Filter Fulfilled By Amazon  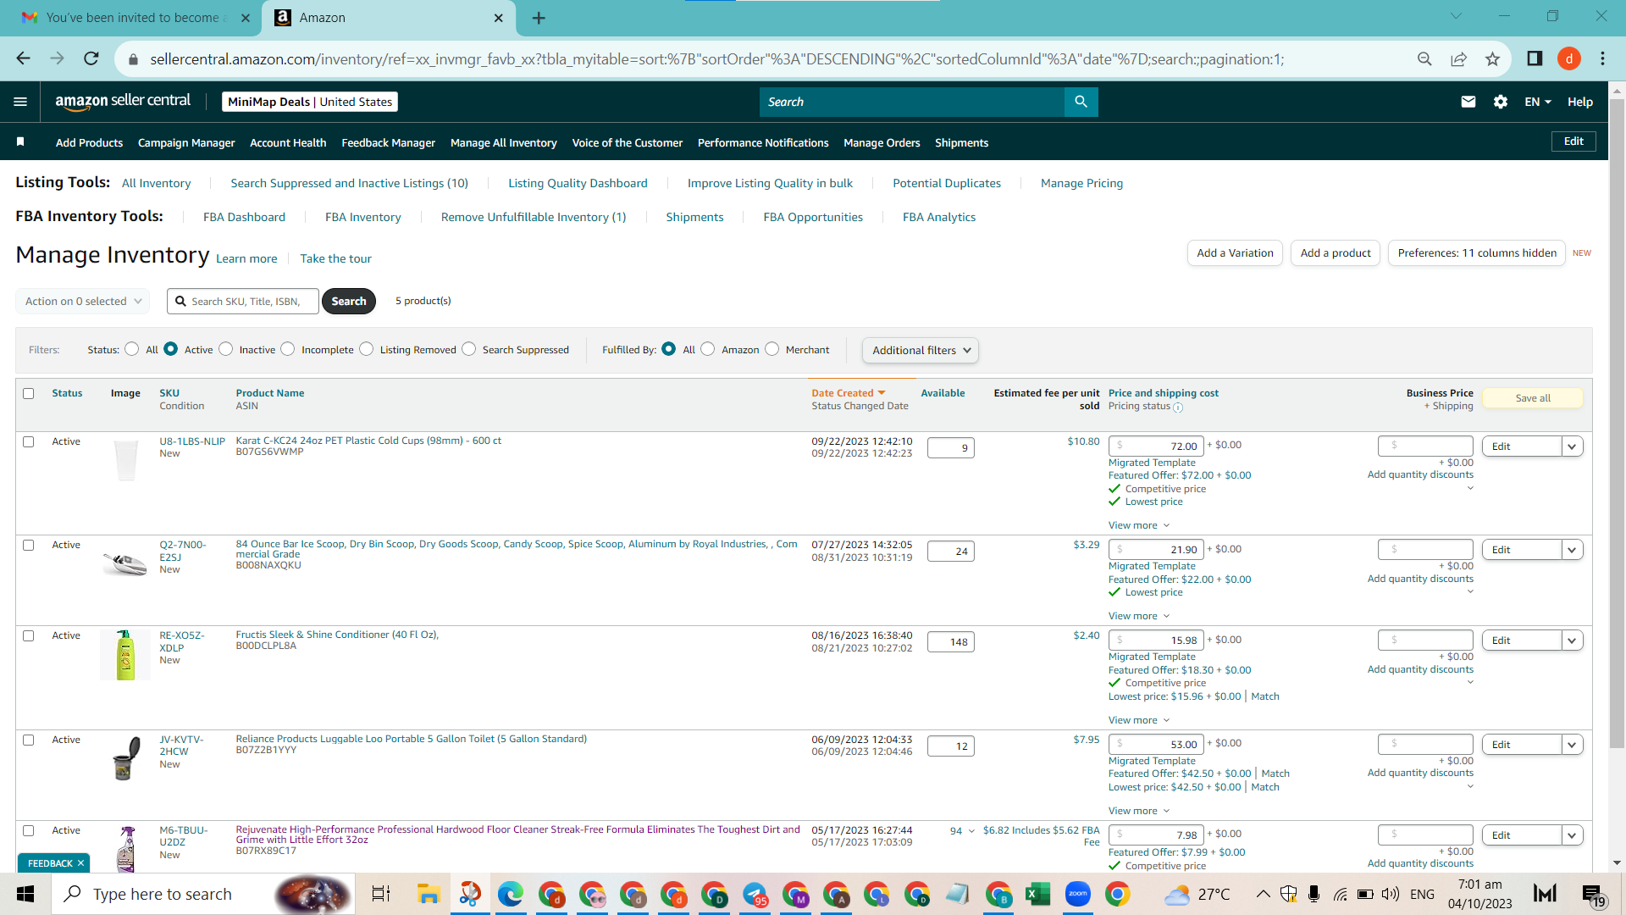click(x=708, y=349)
